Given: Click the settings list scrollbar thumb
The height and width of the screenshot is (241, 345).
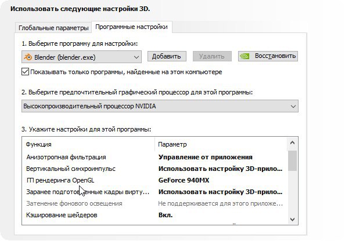Looking at the screenshot, I should coord(292,160).
